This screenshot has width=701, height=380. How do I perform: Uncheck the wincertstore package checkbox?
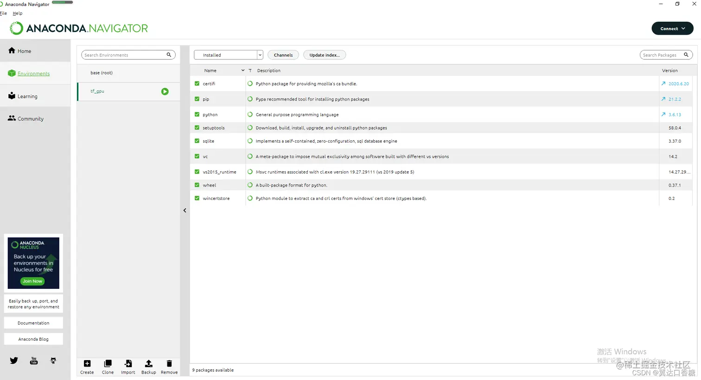click(x=197, y=198)
